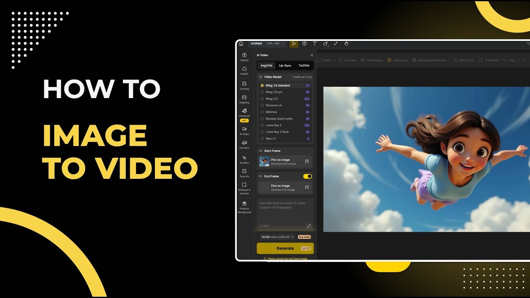This screenshot has height=298, width=530.
Task: Click the flying girl canvas image
Action: (426, 159)
